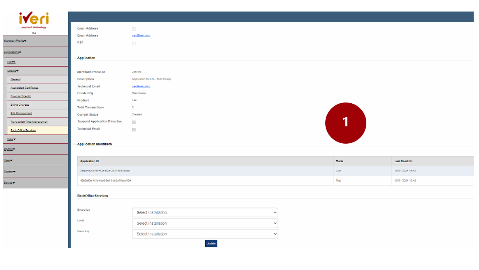This screenshot has height=270, width=479.
Task: Toggle the PSP checkbox
Action: pyautogui.click(x=134, y=43)
